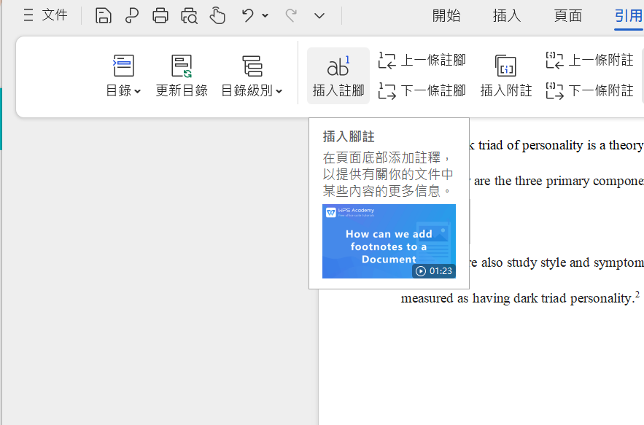Viewport: 644px width, 425px height.
Task: Open the 文件 file menu
Action: (45, 15)
